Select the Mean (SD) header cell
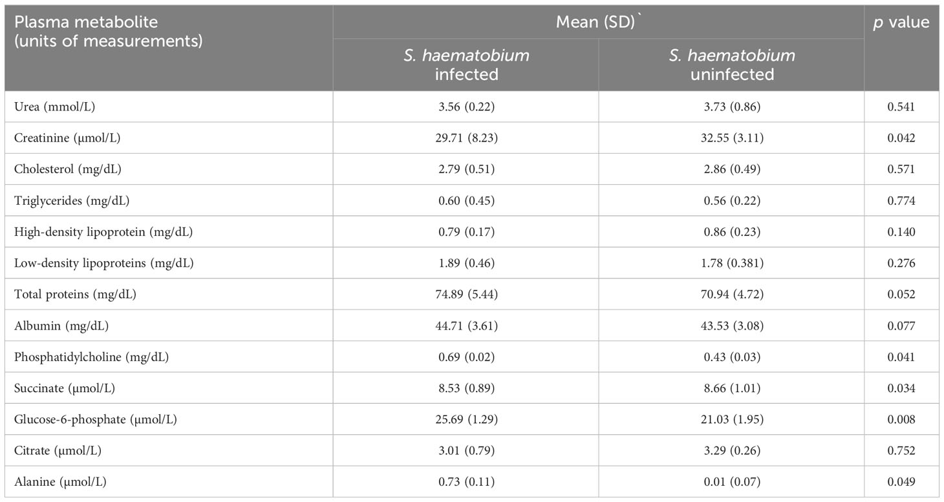 pyautogui.click(x=599, y=22)
